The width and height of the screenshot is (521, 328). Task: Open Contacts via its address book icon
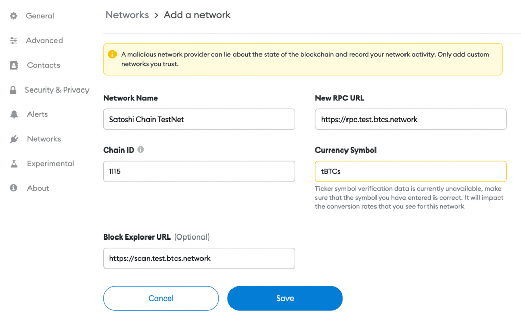pyautogui.click(x=13, y=65)
